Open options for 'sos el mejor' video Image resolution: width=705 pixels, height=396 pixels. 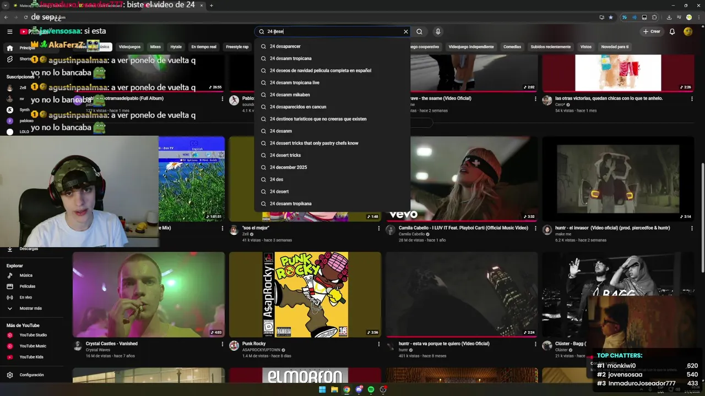379,228
